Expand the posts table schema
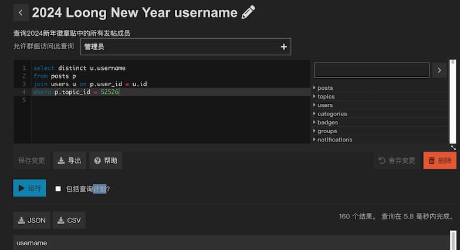 [x=324, y=88]
